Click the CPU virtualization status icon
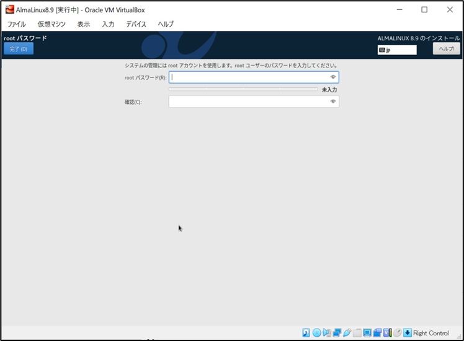464x341 pixels. tap(387, 333)
